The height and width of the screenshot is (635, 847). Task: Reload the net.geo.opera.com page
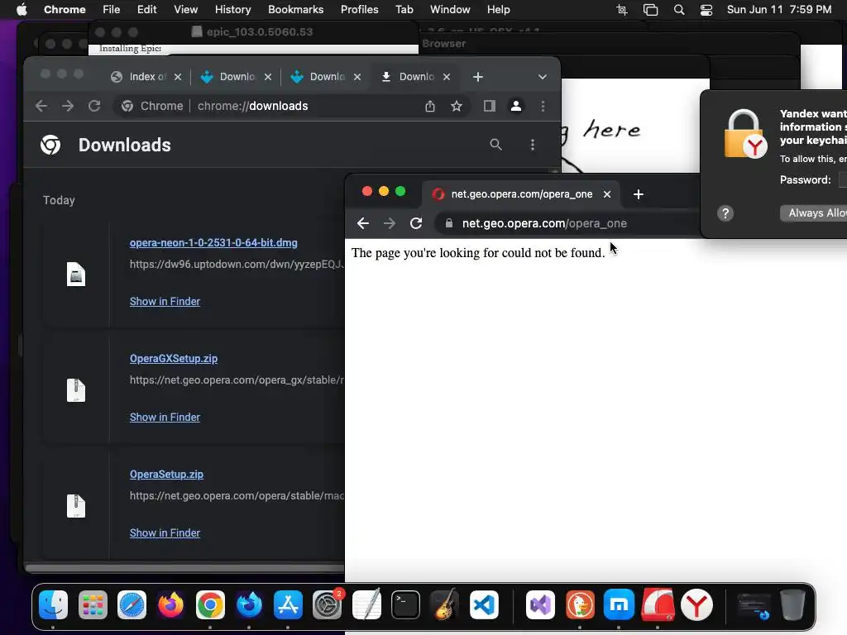415,223
